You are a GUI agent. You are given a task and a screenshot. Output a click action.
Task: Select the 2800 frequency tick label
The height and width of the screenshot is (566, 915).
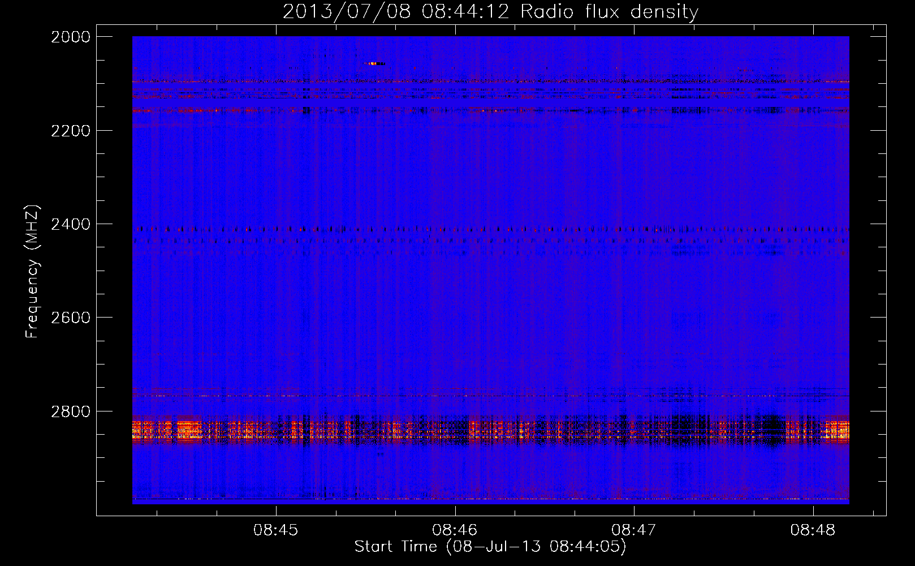click(x=71, y=411)
